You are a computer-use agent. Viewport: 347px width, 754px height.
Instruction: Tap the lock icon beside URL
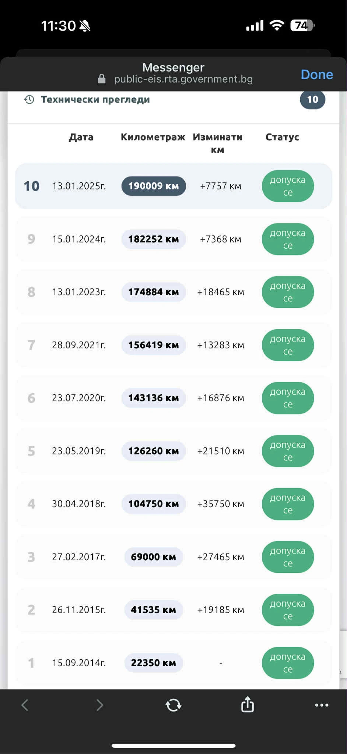tap(102, 79)
